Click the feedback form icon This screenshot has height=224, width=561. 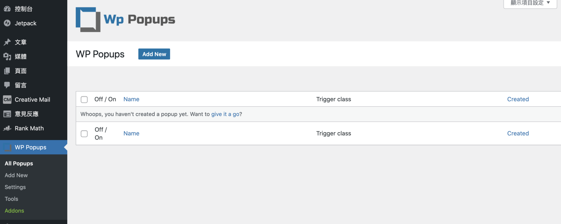7,114
